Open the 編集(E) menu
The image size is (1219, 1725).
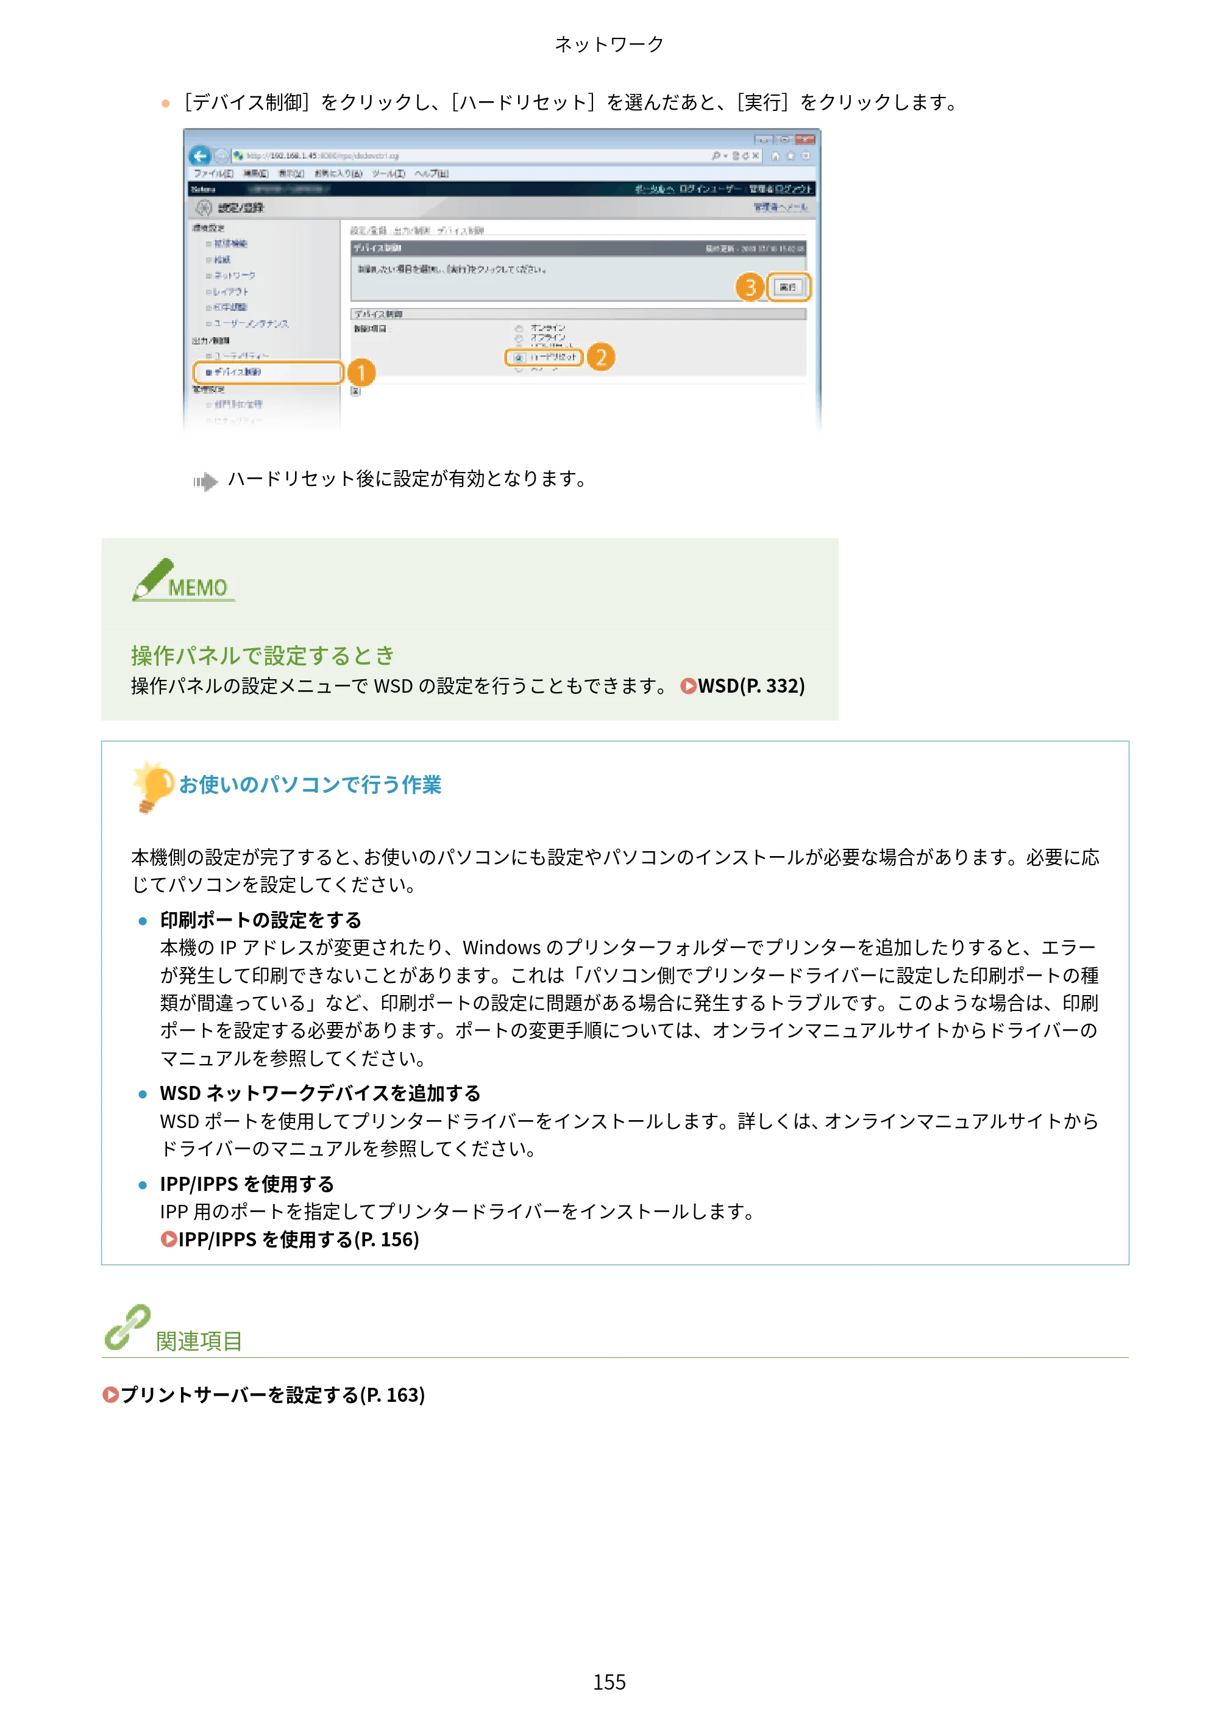[255, 174]
